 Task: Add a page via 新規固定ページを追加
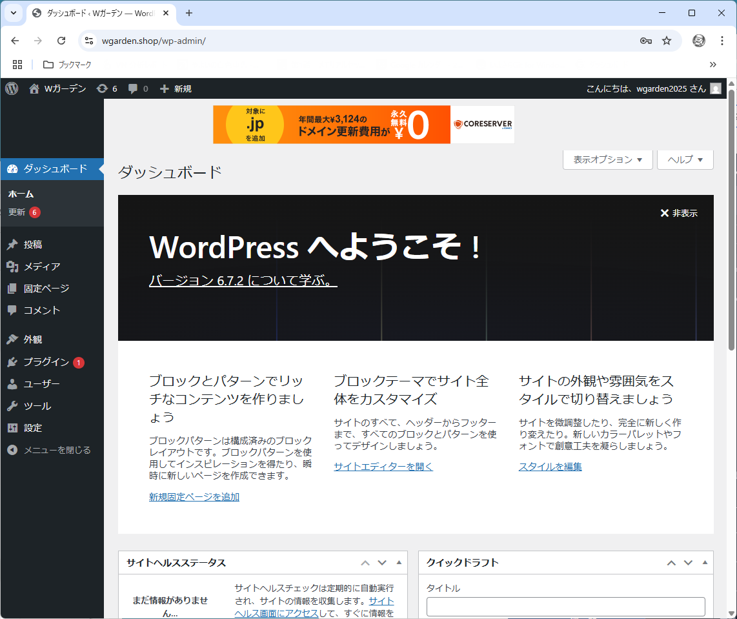[194, 496]
